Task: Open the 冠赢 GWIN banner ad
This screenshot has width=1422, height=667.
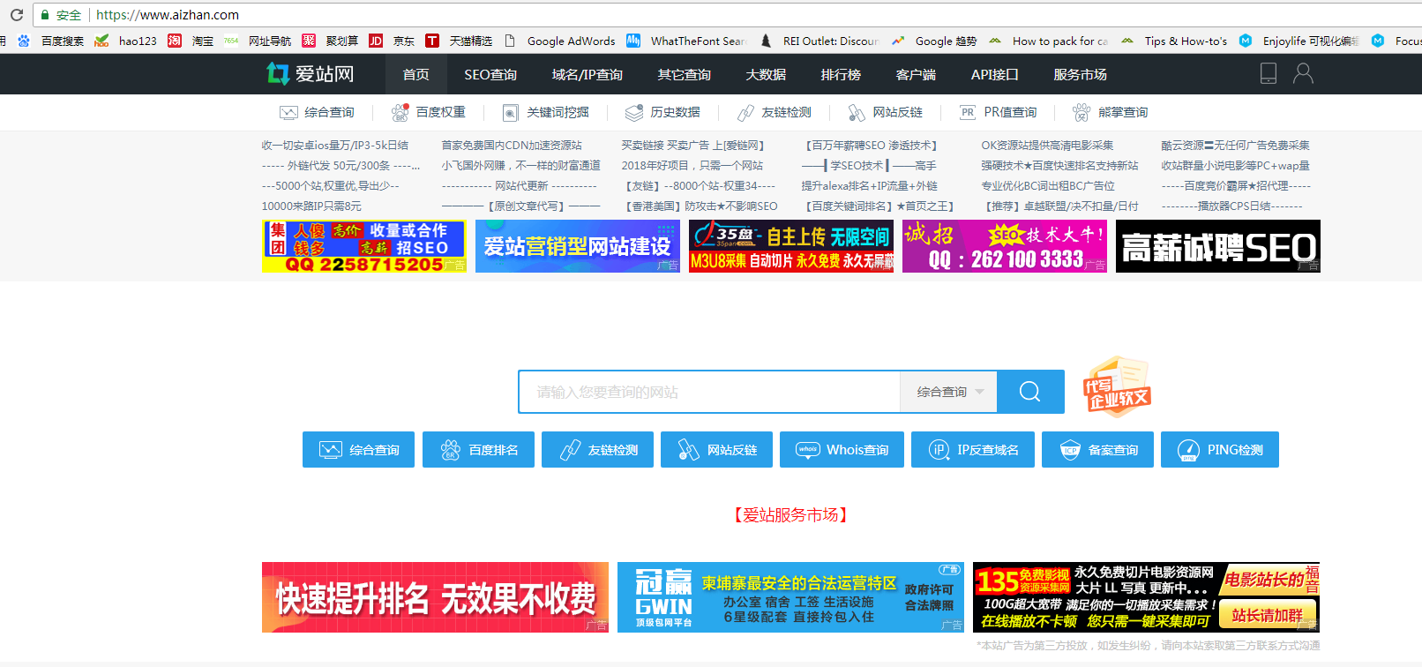Action: (x=790, y=597)
